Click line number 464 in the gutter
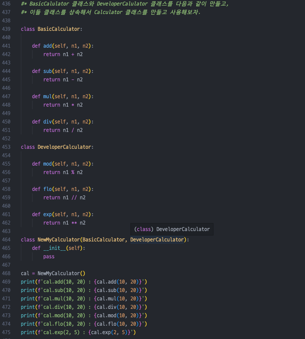The height and width of the screenshot is (339, 305). (x=6, y=240)
